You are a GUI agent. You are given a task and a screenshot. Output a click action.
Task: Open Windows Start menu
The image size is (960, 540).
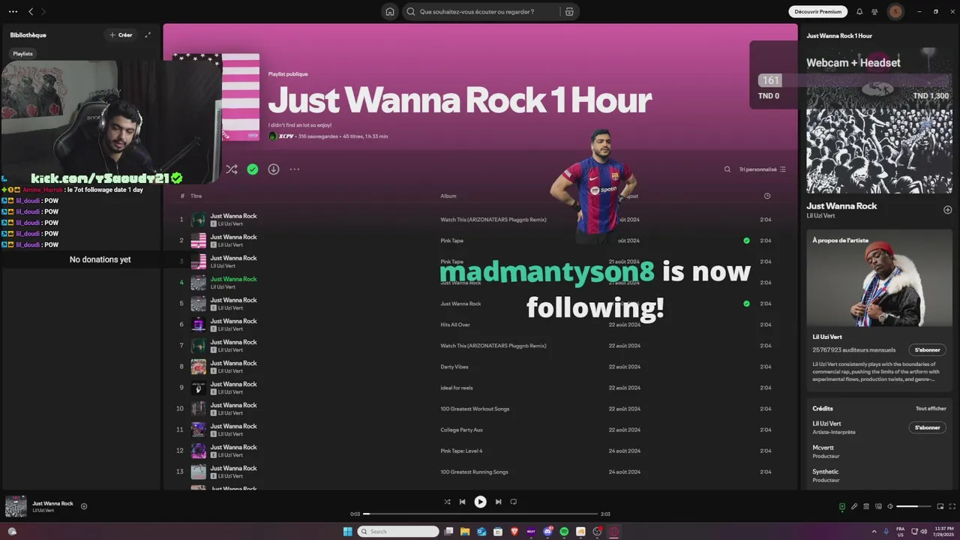coord(348,531)
